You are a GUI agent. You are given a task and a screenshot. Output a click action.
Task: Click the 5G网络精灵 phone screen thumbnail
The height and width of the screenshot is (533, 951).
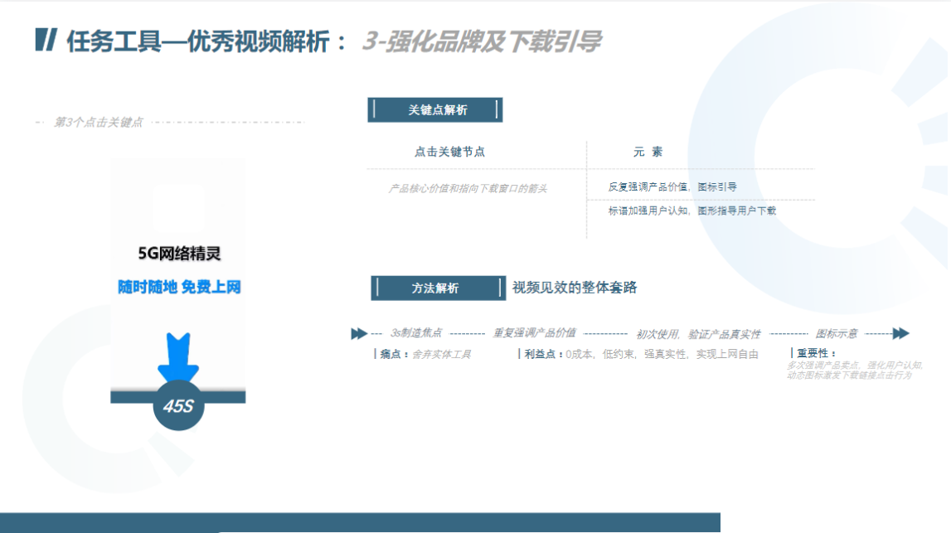[181, 252]
